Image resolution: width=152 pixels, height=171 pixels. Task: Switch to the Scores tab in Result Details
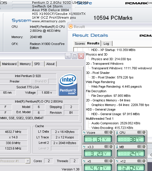coord(80,44)
